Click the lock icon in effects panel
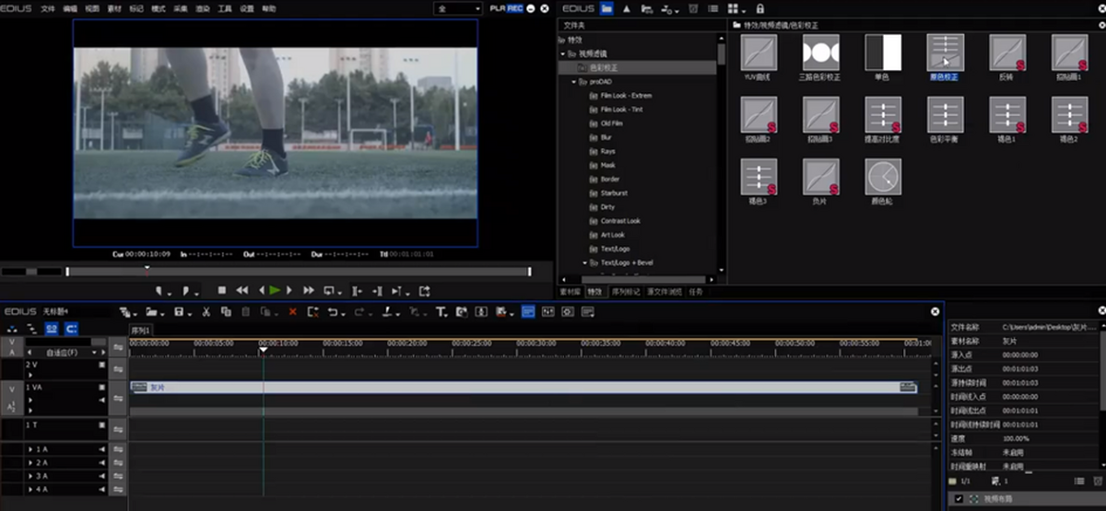Screen dimensions: 1106x511 point(759,8)
